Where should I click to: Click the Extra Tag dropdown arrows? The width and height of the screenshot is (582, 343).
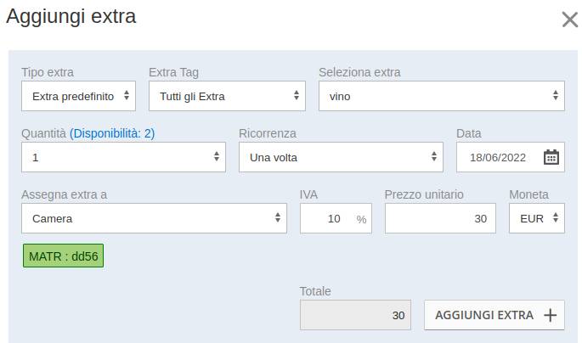(297, 95)
